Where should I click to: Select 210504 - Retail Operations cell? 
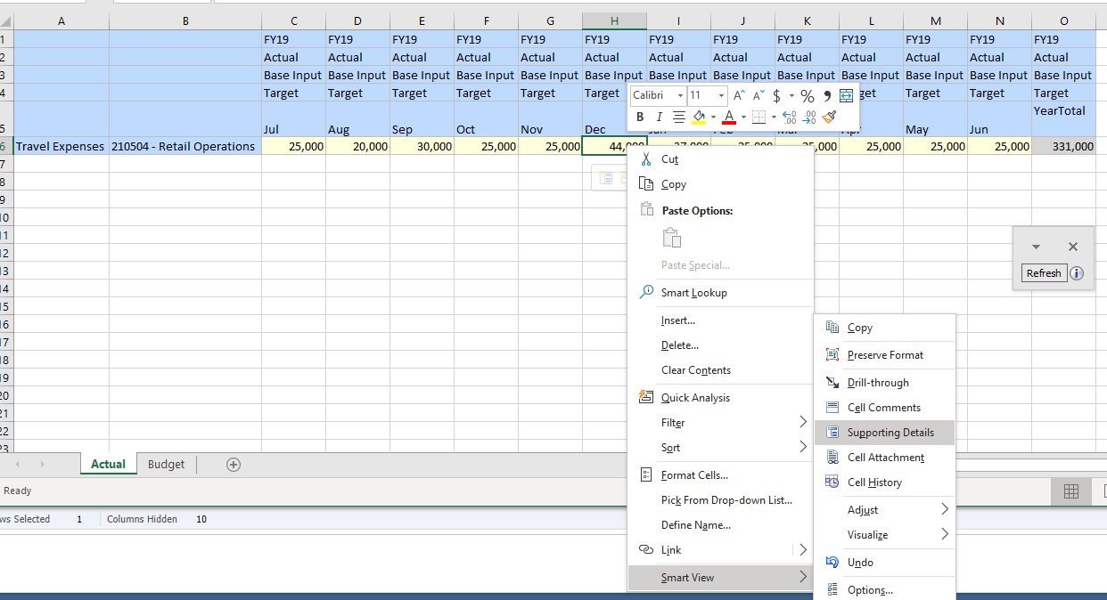coord(185,147)
